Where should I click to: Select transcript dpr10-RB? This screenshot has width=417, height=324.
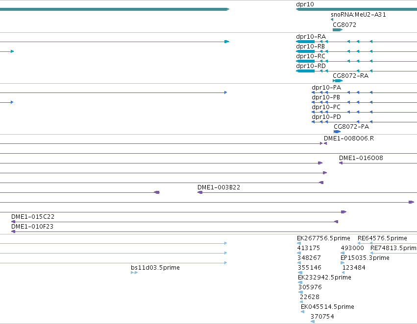356,51
